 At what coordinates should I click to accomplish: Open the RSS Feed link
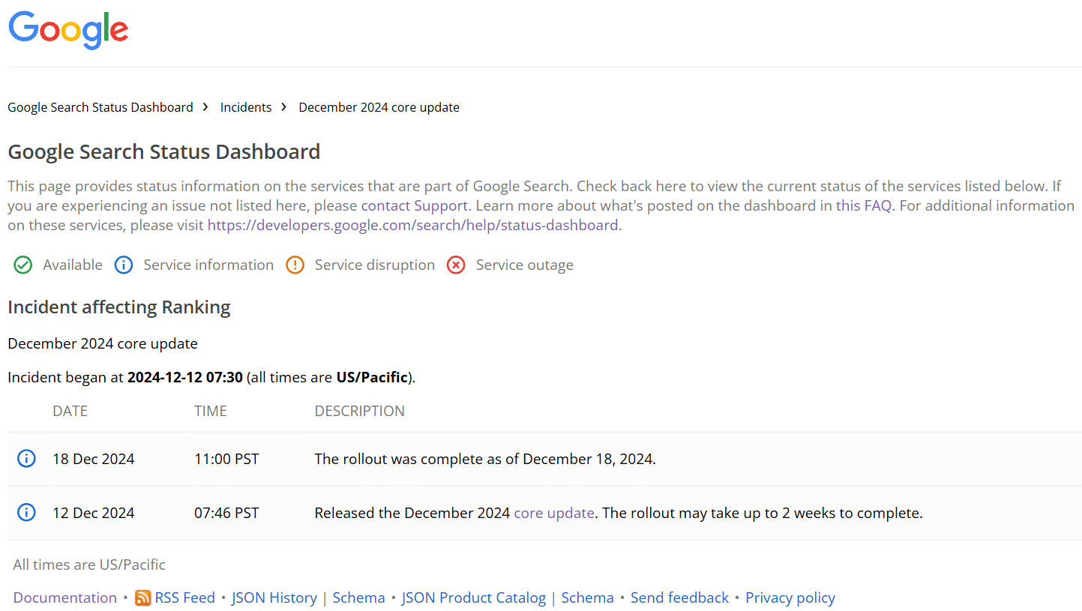(x=184, y=598)
